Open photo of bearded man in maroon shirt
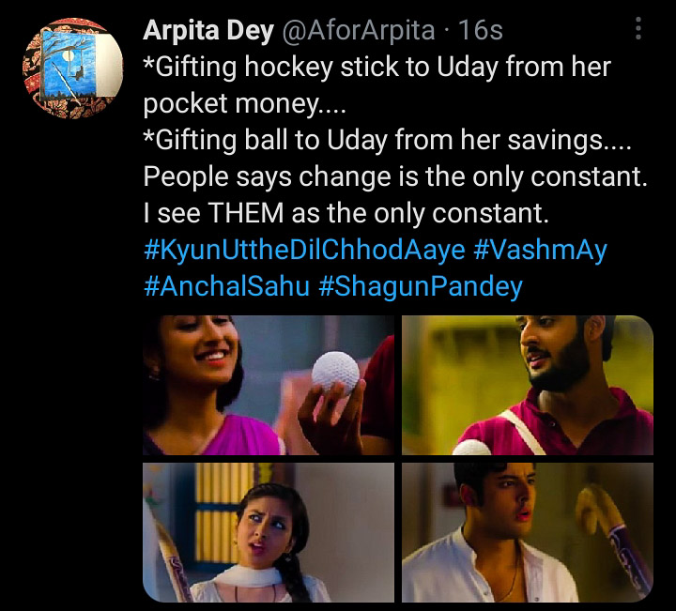The image size is (676, 611). 528,385
